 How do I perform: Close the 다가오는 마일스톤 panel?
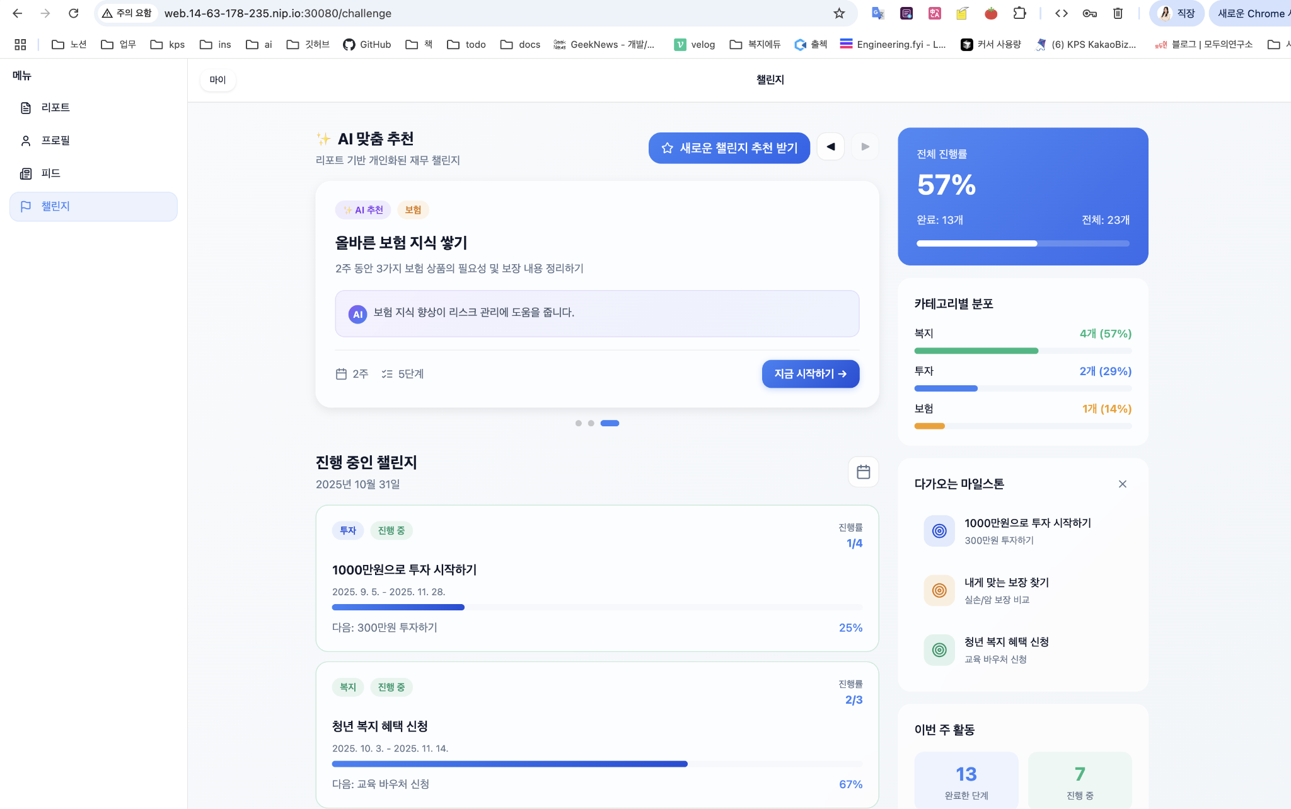(x=1122, y=484)
